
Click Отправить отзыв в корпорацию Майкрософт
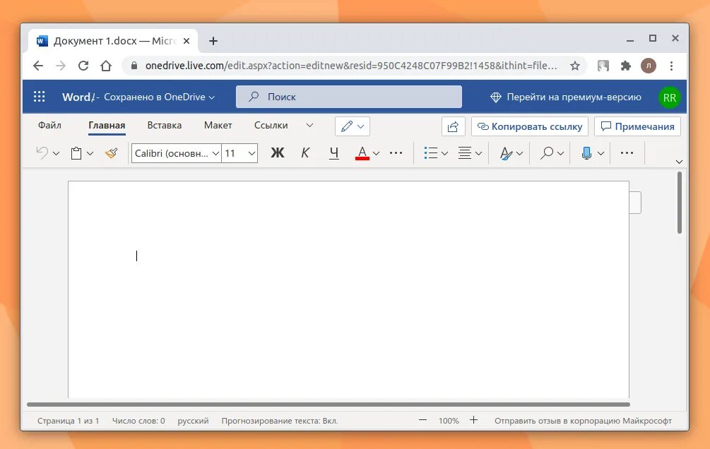(x=583, y=421)
